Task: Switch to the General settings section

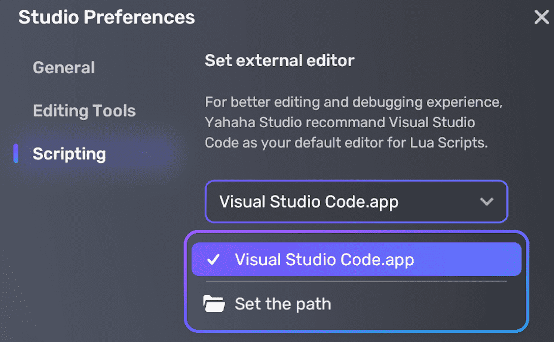Action: click(x=64, y=67)
